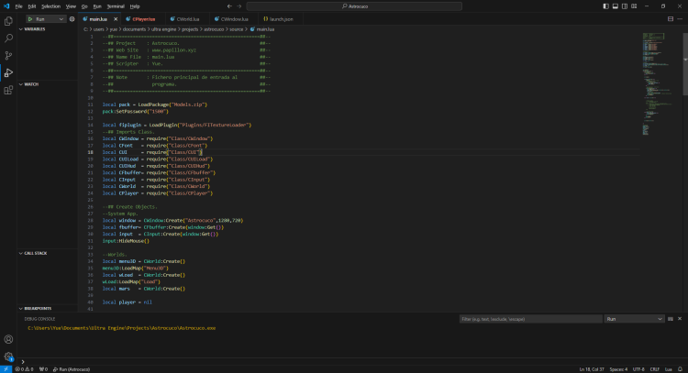This screenshot has width=688, height=373.
Task: Open the Manage settings gear icon
Action: (8, 356)
